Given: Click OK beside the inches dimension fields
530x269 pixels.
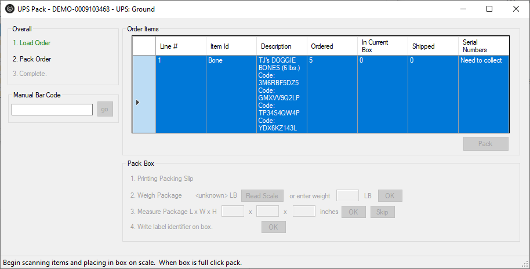Looking at the screenshot, I should 354,212.
